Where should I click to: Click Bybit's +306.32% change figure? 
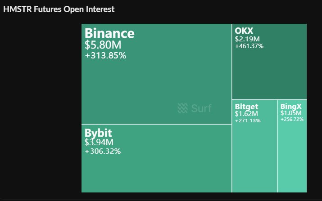(x=103, y=151)
